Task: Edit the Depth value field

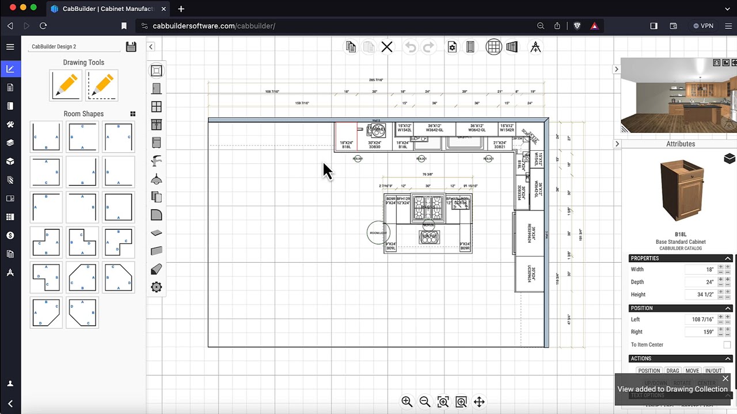Action: 700,282
